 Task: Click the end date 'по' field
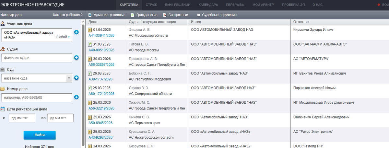tap(61, 118)
